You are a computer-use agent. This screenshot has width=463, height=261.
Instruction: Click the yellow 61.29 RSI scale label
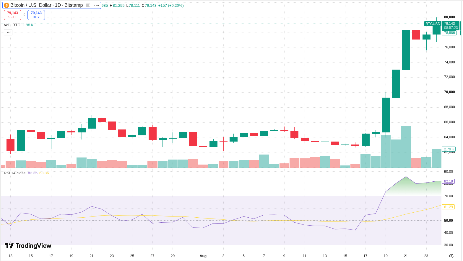(x=448, y=207)
